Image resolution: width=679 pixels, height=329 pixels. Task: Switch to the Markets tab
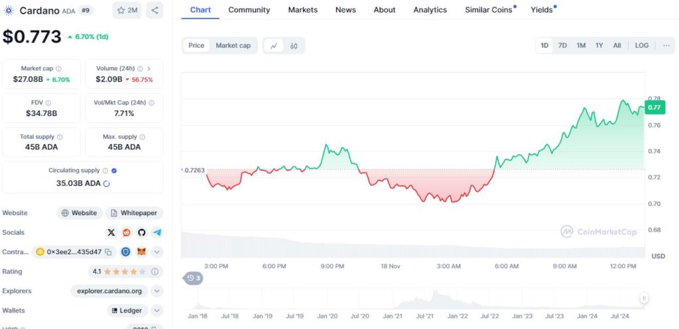(302, 10)
